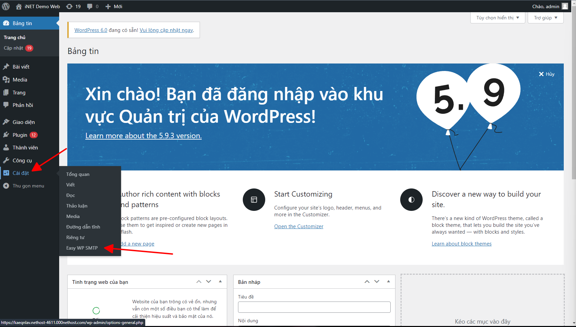Click the Media sidebar icon
Image resolution: width=576 pixels, height=327 pixels.
tap(6, 79)
